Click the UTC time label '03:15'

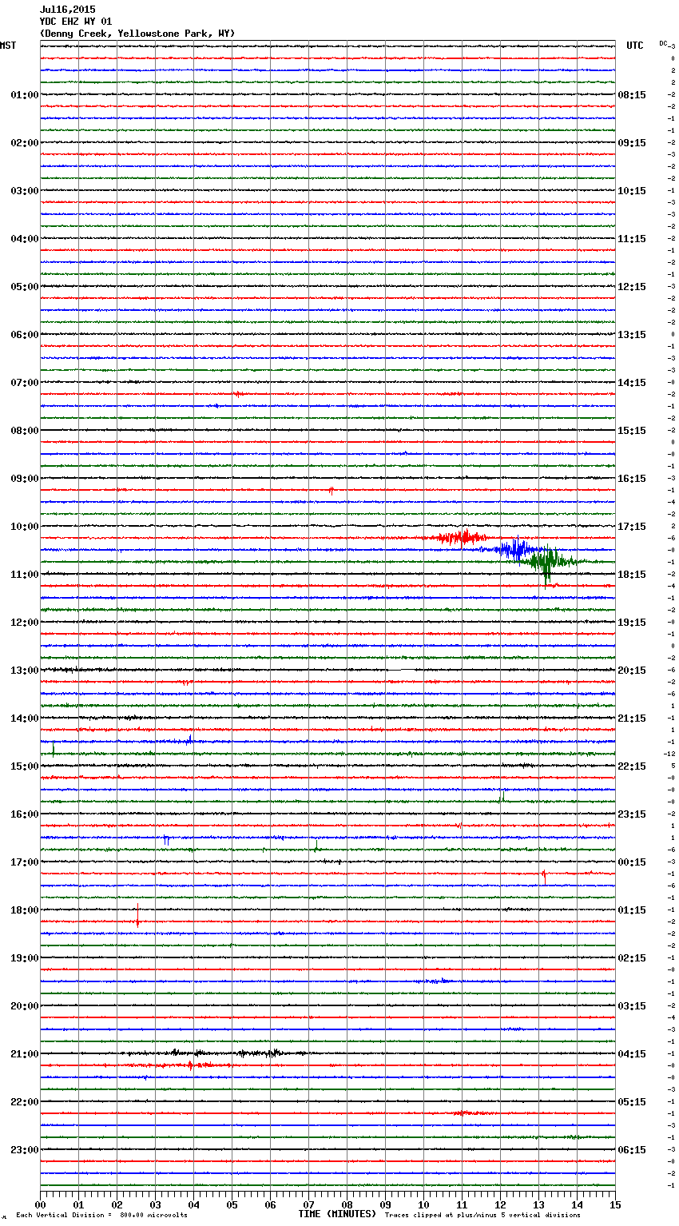[x=632, y=1006]
